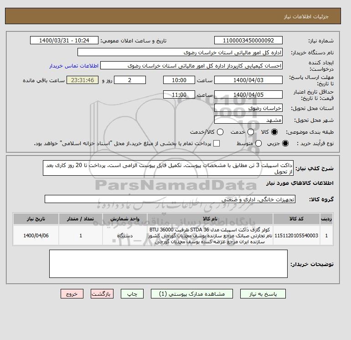The width and height of the screenshot is (351, 340).
Task: Click the remaining time countdown 23:31:46
Action: (x=83, y=80)
